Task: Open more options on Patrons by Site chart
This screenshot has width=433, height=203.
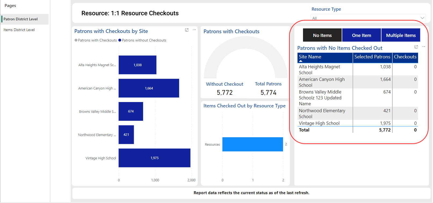Action: [194, 30]
